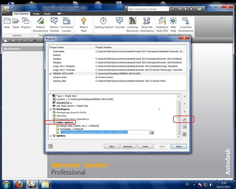Screen dimensions: 236x189
Task: Expand the search field arrow
Action: click(126, 9)
